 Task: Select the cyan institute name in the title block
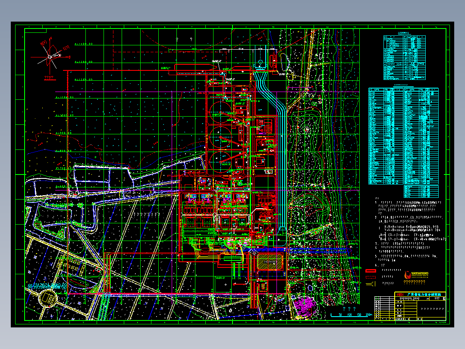coord(424,294)
